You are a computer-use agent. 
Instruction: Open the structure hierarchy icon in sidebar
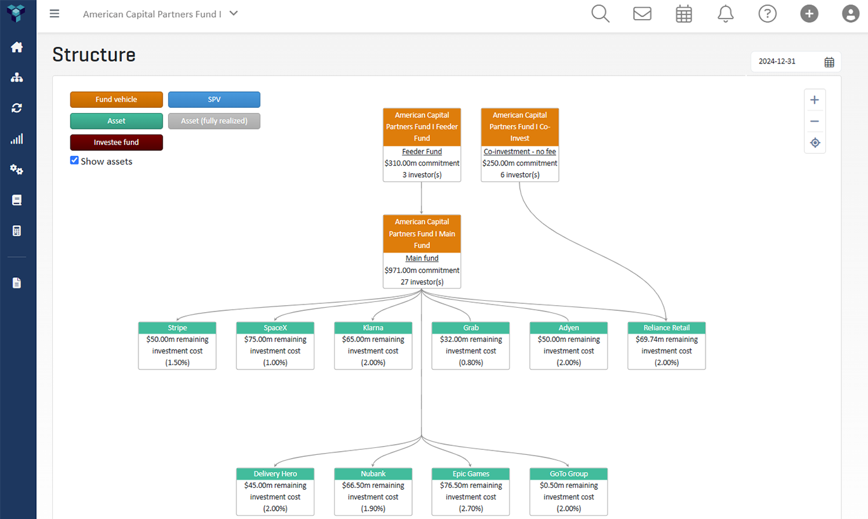point(17,77)
